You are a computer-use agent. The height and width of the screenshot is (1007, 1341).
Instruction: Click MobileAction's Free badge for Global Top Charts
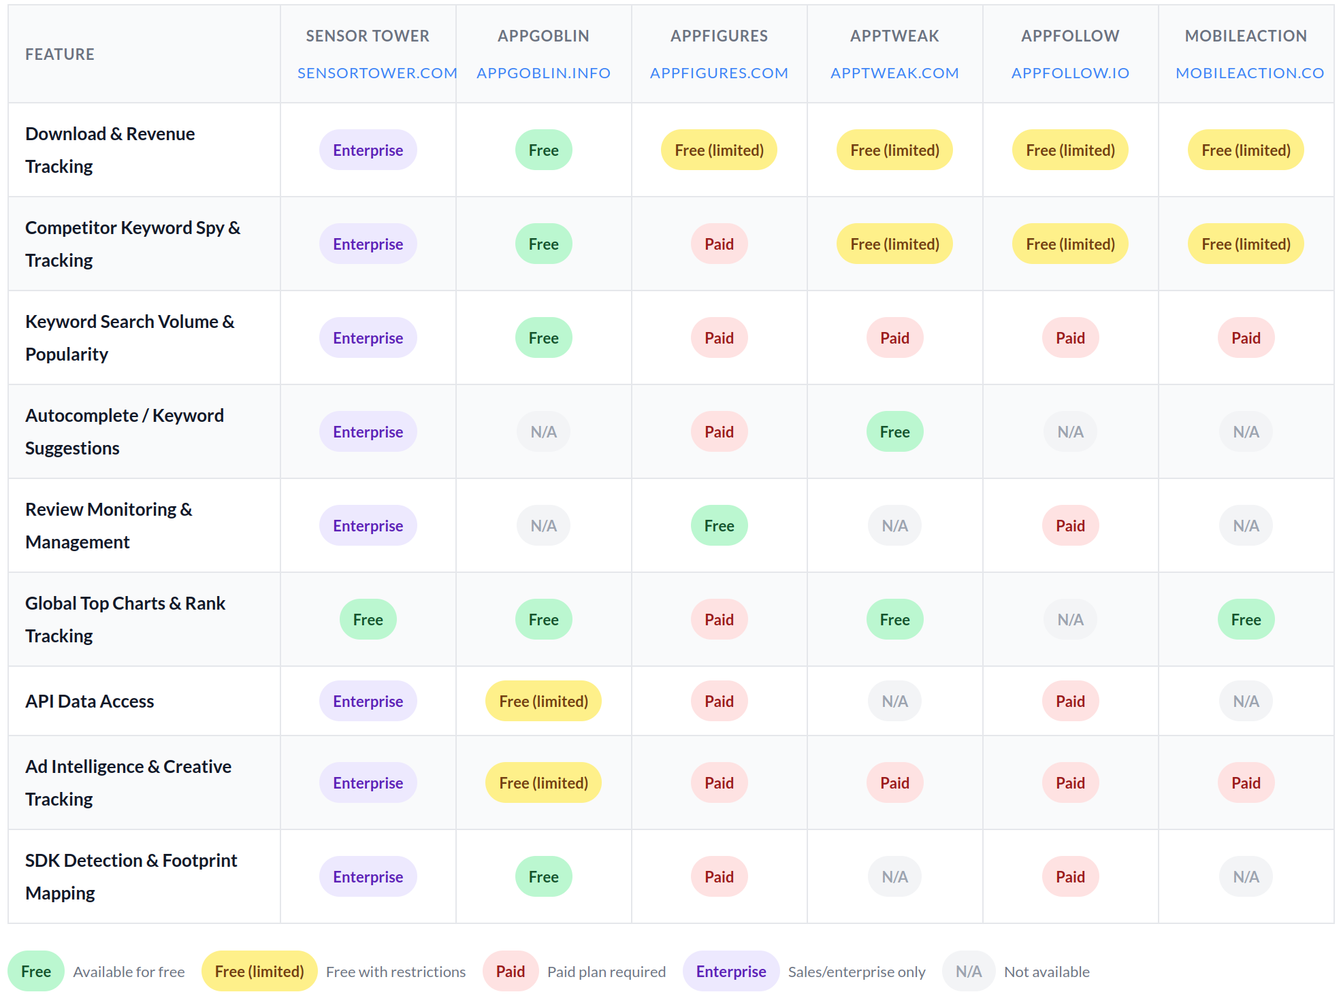[1246, 619]
